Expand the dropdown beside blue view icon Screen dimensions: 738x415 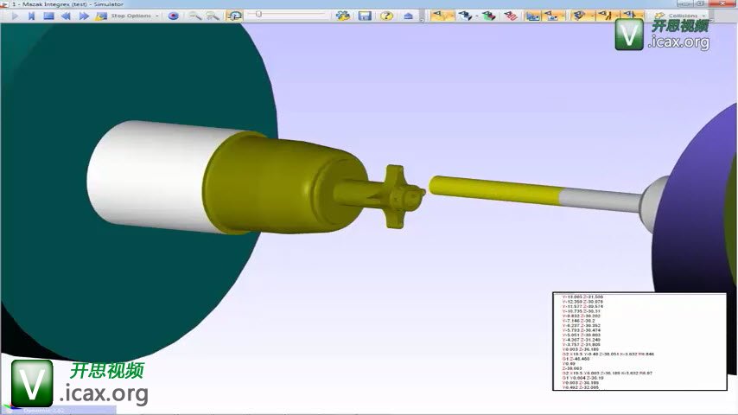tap(477, 16)
